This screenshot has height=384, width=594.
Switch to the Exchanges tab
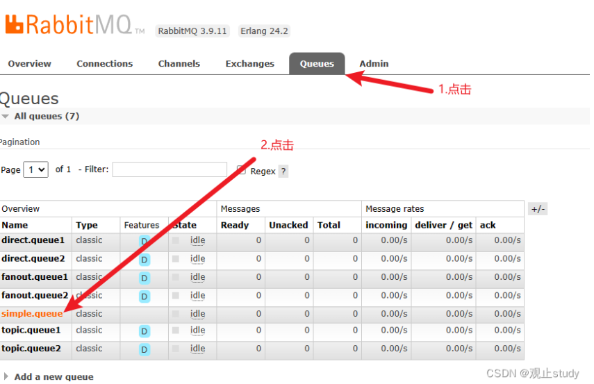click(249, 64)
